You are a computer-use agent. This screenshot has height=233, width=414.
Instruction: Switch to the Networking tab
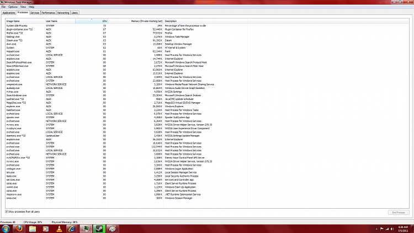click(63, 13)
